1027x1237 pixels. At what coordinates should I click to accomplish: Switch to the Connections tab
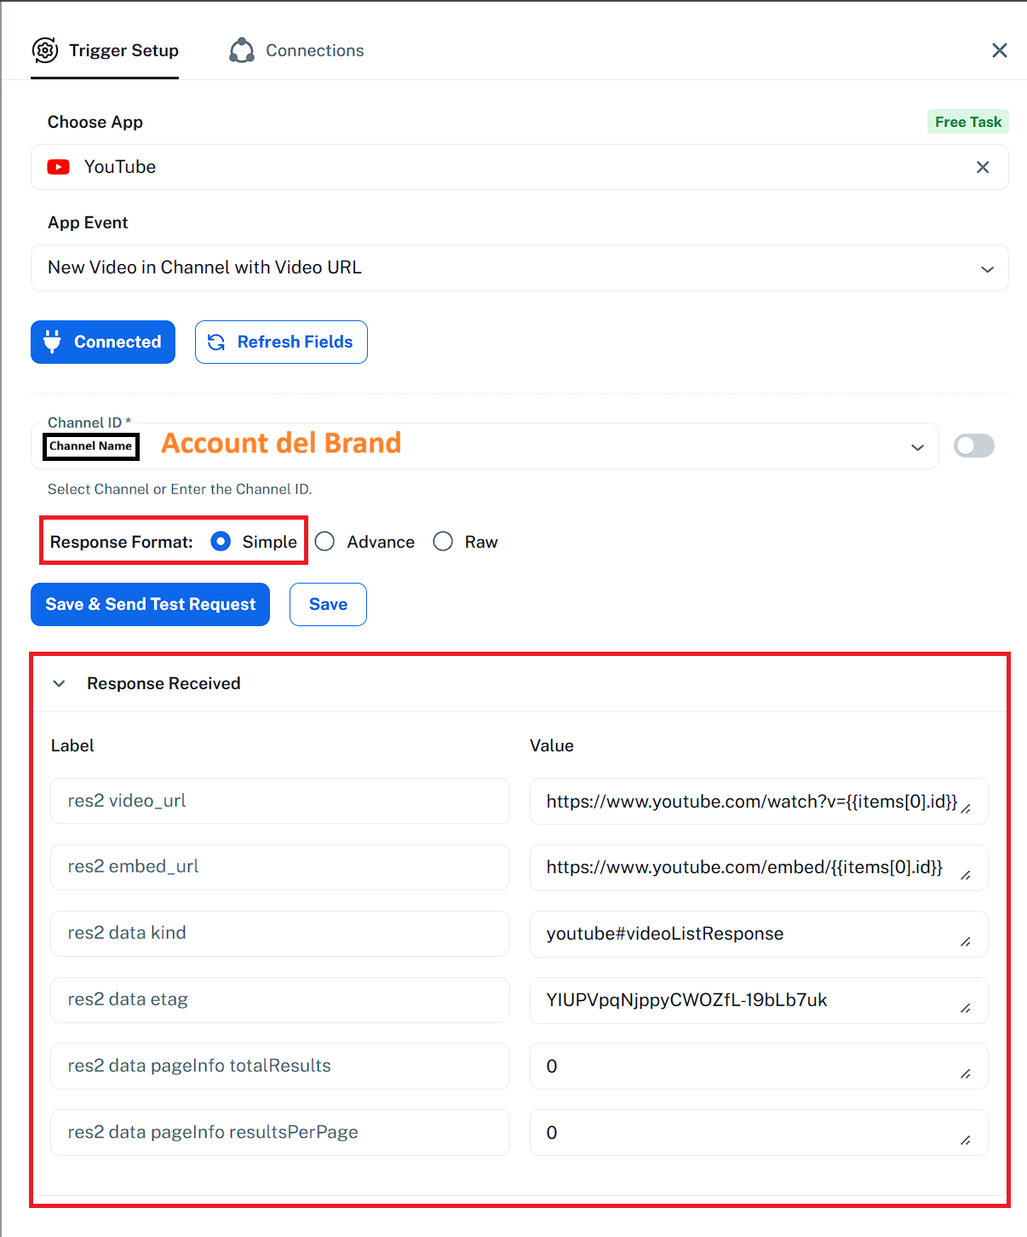pyautogui.click(x=313, y=50)
